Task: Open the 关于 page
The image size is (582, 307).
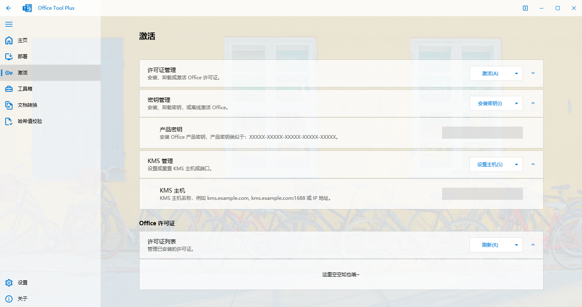Action: (50, 299)
